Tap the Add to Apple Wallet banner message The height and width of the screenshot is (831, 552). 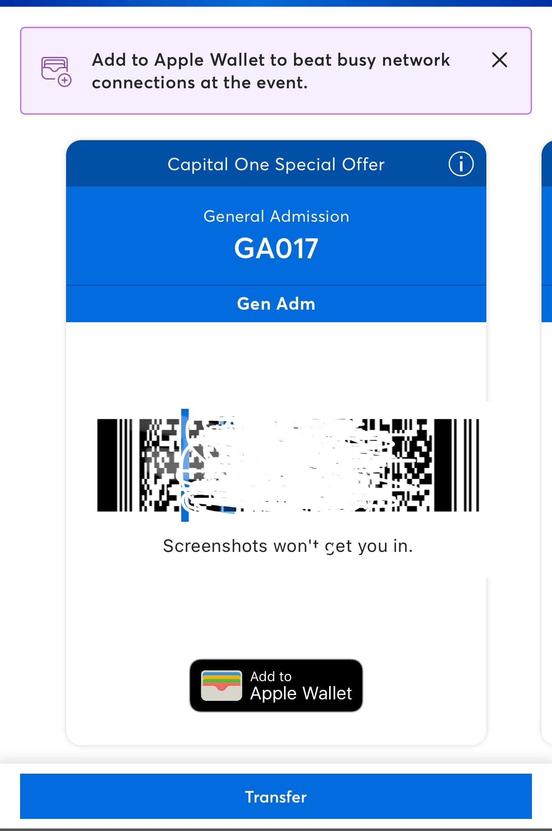tap(271, 71)
